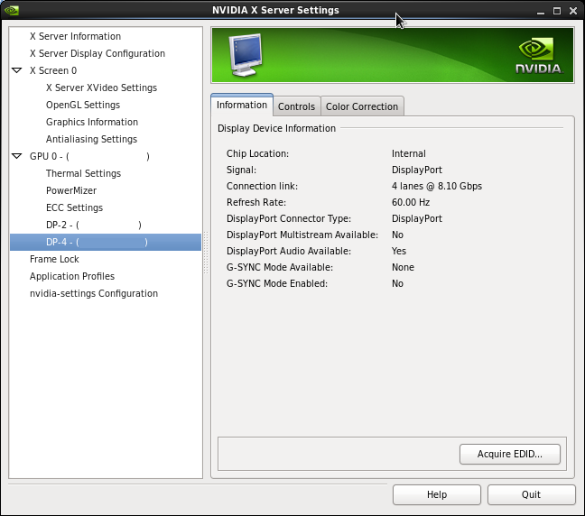Minimize the NVIDIA X Server Settings window
This screenshot has height=516, width=585.
[x=541, y=11]
